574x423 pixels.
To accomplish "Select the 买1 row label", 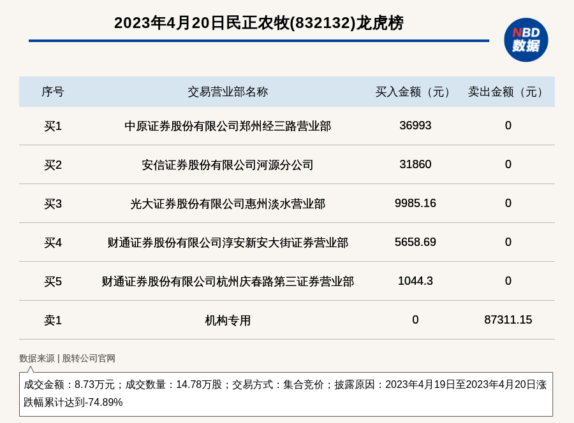I will (x=53, y=126).
